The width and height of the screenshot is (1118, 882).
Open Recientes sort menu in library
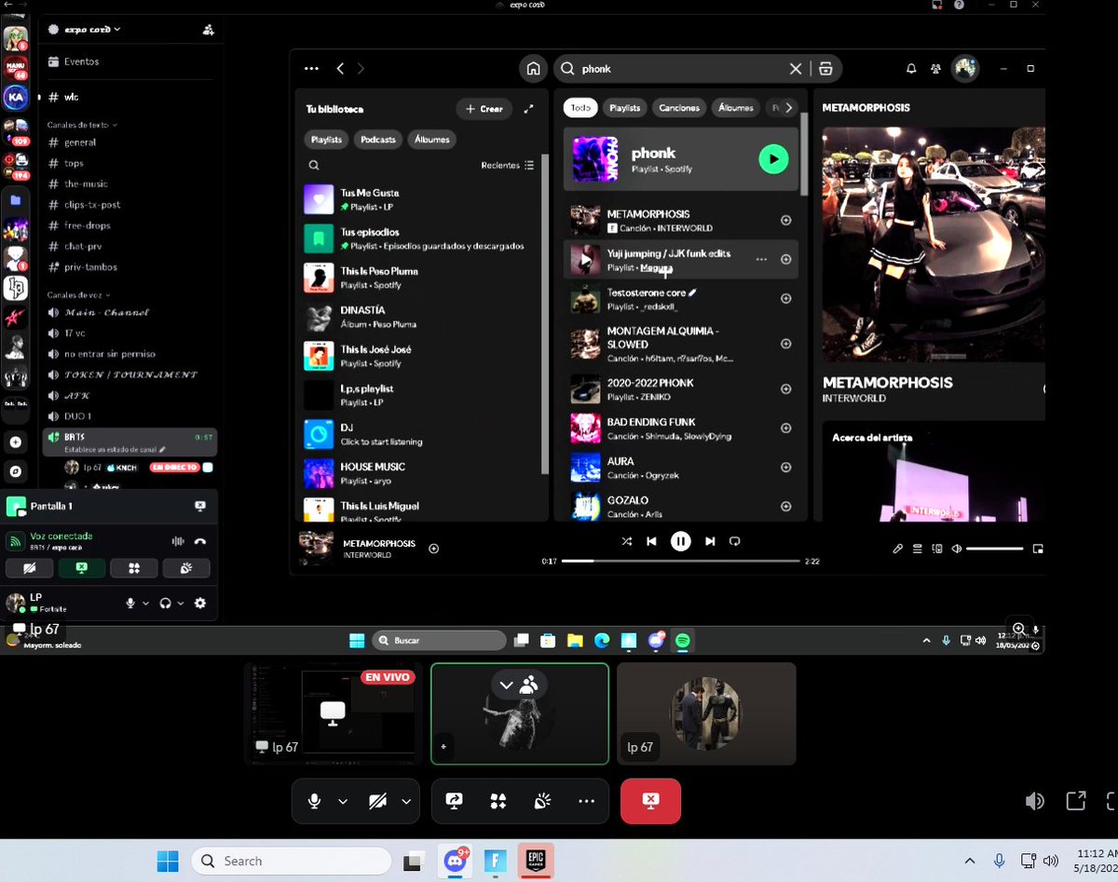[x=508, y=165]
